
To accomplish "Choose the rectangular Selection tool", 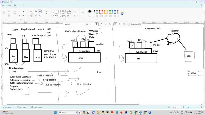I will 15,12.
